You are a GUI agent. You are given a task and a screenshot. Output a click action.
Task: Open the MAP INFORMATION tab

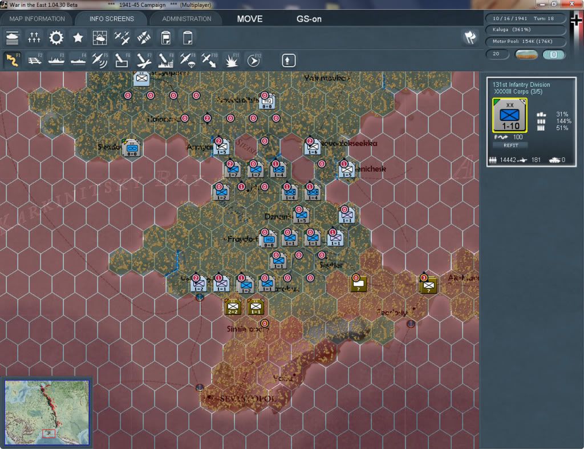coord(37,19)
